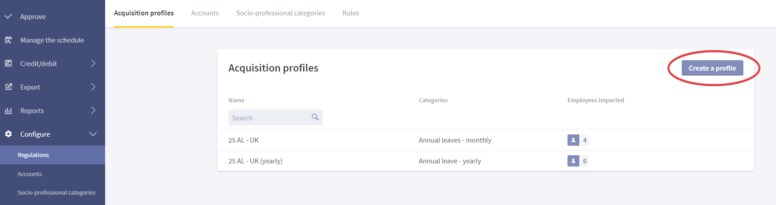
Task: Click the search magnifier icon
Action: coord(315,117)
